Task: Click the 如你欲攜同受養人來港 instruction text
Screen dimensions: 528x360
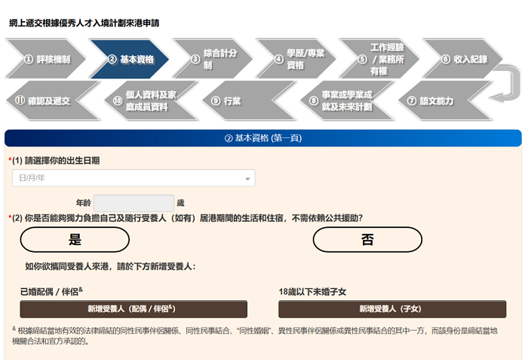Action: [x=110, y=266]
